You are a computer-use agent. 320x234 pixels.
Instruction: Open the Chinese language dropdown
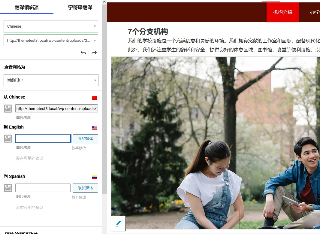point(51,26)
